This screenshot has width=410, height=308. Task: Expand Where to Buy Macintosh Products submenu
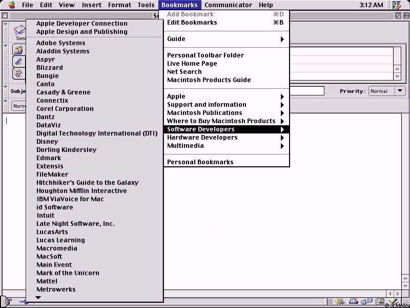(x=227, y=121)
